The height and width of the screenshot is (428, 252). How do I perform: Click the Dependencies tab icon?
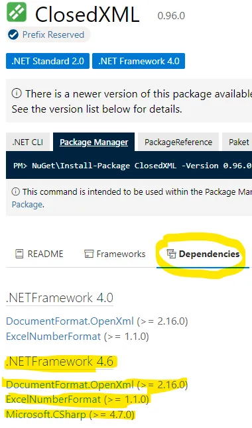(x=171, y=254)
